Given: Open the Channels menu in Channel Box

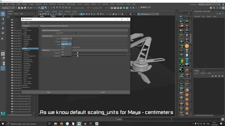Looking at the screenshot, I should click(197, 16).
